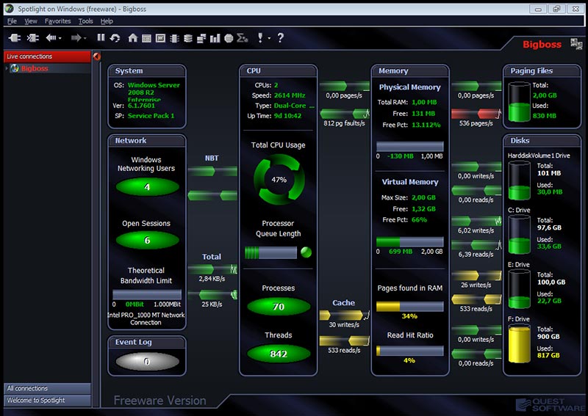The image size is (588, 416).
Task: Click the 812 pg faults/s flow indicator
Action: click(x=345, y=113)
